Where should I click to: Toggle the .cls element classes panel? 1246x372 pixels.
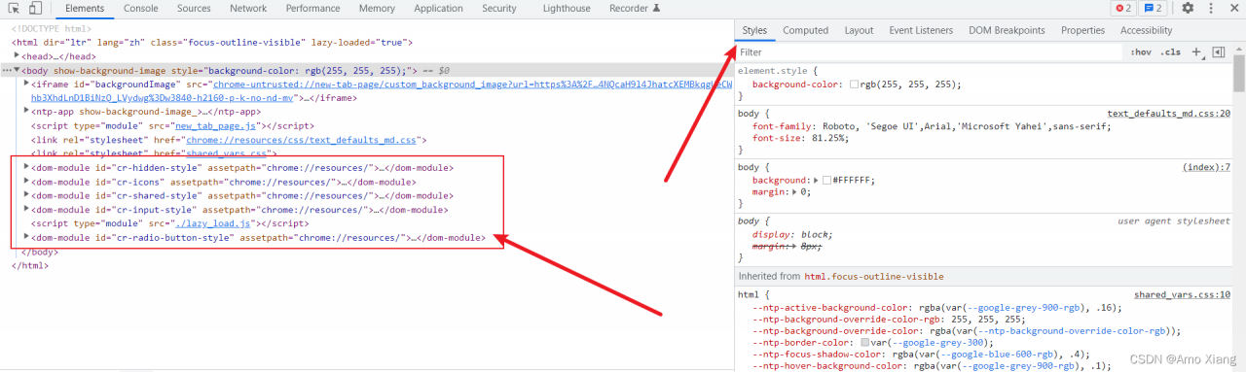[x=1170, y=52]
